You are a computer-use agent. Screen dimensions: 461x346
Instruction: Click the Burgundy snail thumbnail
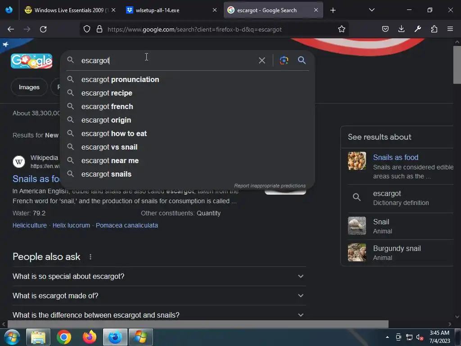[357, 252]
